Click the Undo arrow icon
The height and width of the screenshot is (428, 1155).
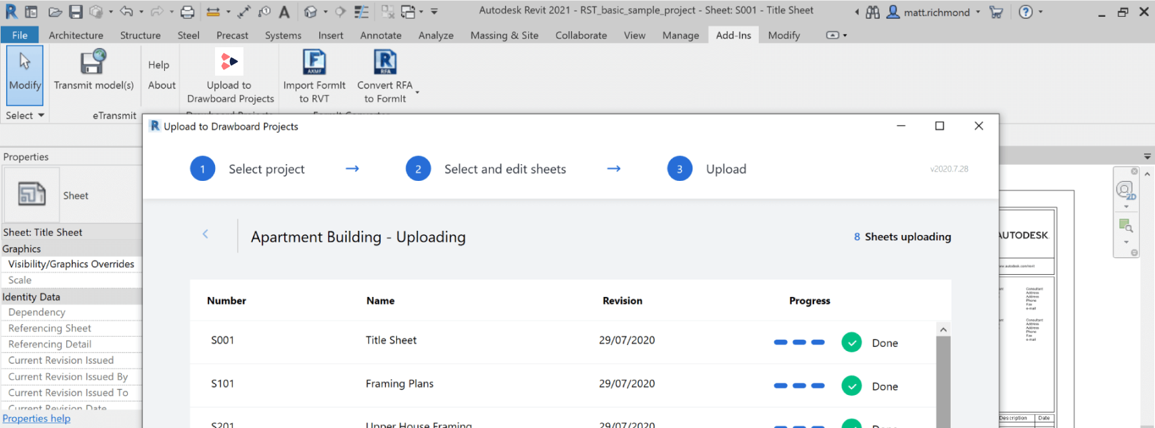(126, 11)
